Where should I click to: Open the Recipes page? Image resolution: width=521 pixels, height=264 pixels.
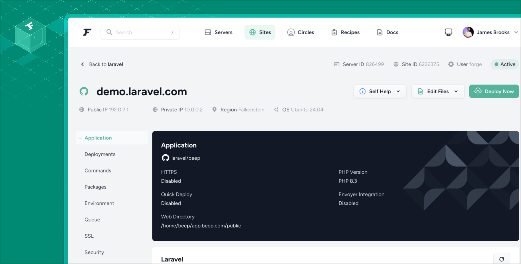(x=345, y=32)
